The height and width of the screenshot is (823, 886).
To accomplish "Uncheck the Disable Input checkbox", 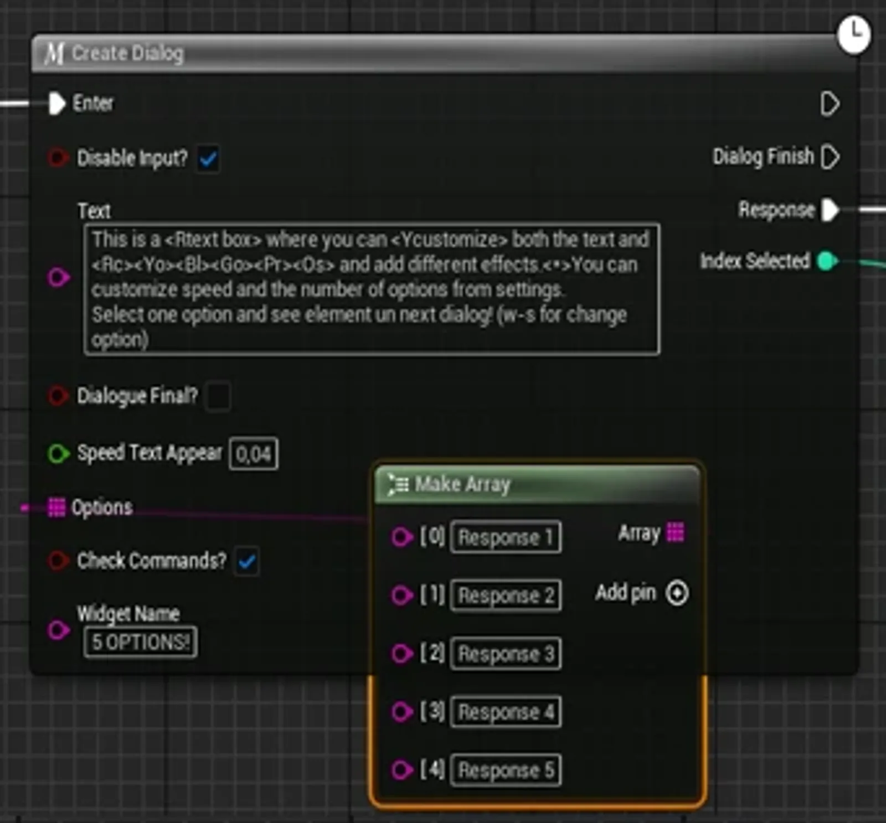I will 208,158.
